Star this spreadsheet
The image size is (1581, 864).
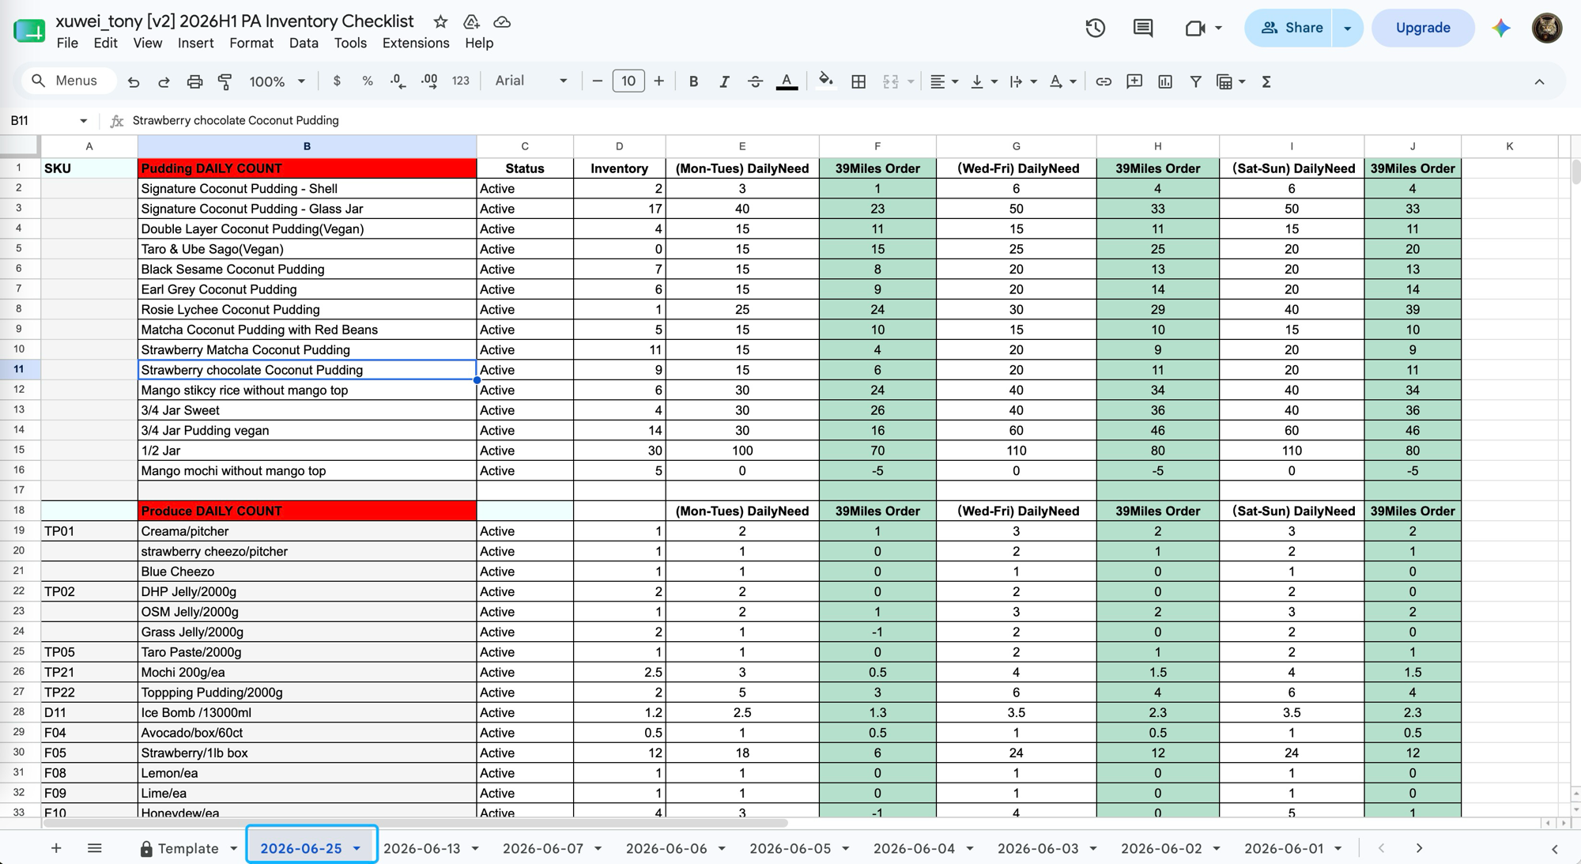[x=440, y=21]
